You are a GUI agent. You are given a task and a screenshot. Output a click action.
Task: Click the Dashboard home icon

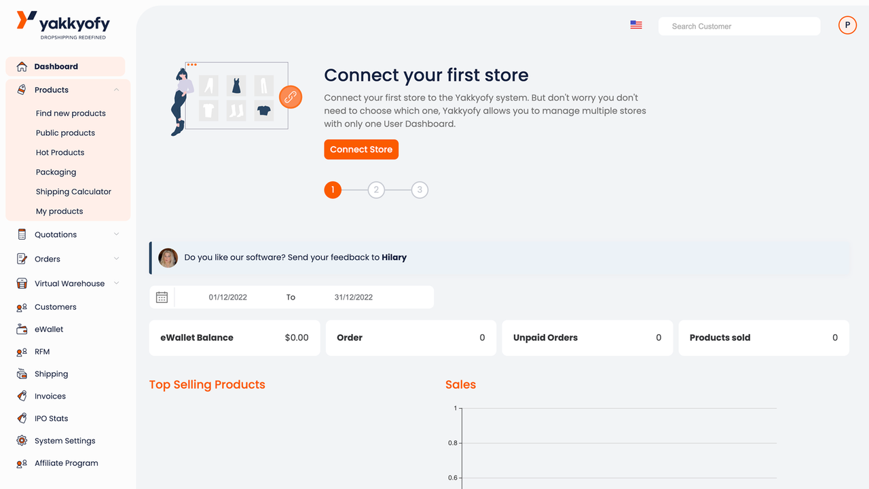pyautogui.click(x=22, y=67)
